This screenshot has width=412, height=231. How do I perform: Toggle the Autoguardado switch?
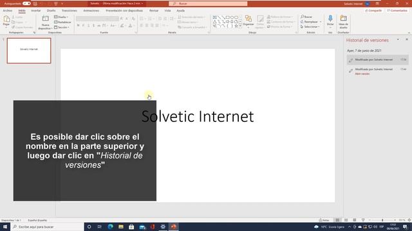coord(26,3)
